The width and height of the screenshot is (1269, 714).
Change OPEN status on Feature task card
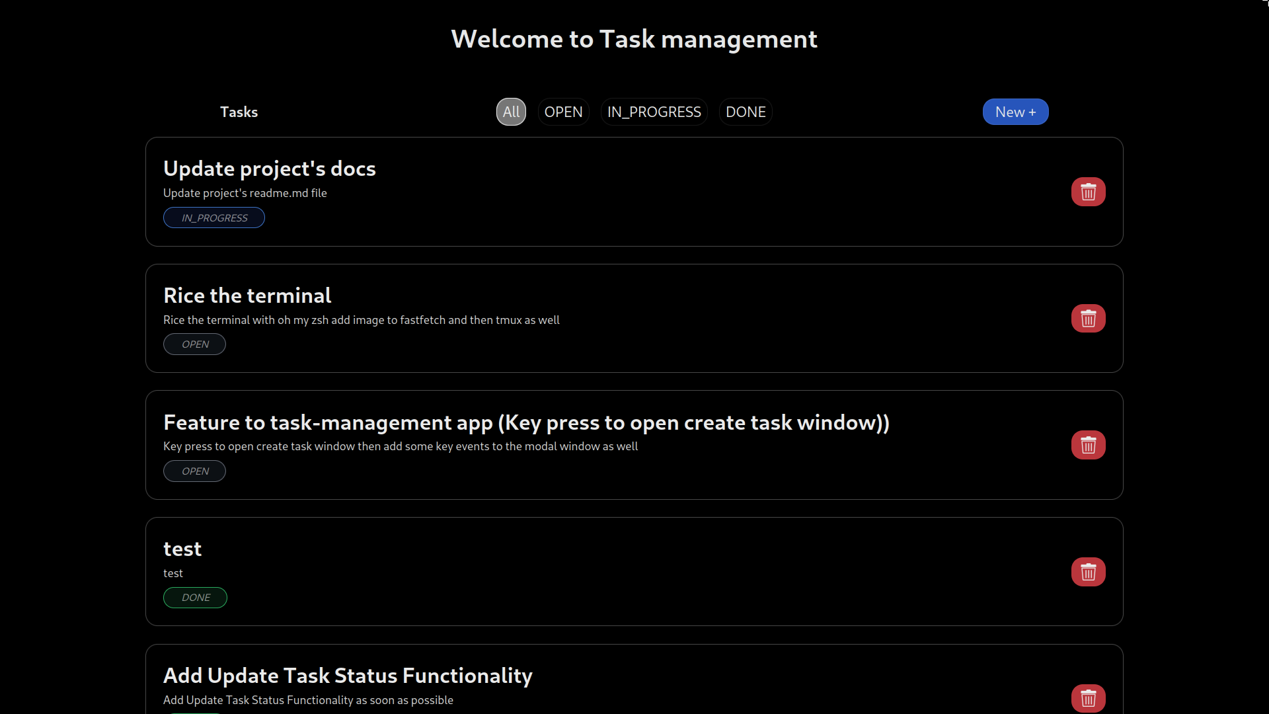[x=194, y=471]
